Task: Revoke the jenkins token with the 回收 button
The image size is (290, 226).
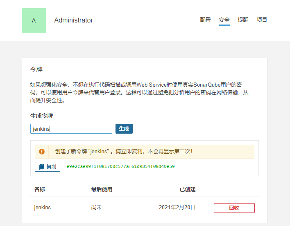Action: (x=234, y=208)
